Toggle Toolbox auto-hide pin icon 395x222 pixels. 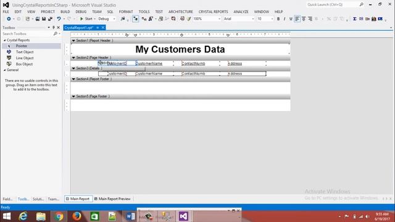point(54,27)
